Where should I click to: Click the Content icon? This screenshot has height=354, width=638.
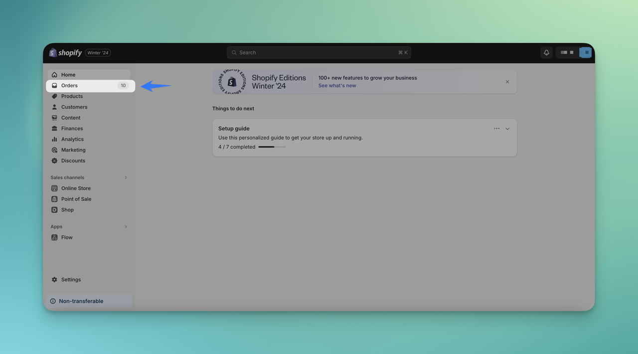click(54, 118)
